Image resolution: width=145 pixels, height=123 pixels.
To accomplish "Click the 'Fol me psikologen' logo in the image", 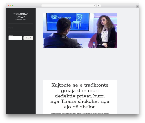I will (61, 17).
